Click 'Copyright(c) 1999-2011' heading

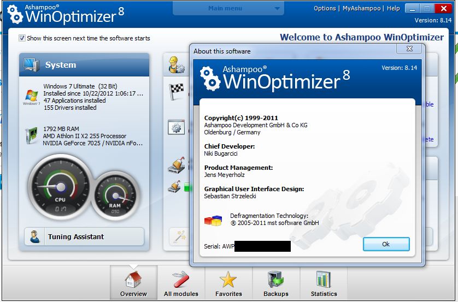(241, 118)
